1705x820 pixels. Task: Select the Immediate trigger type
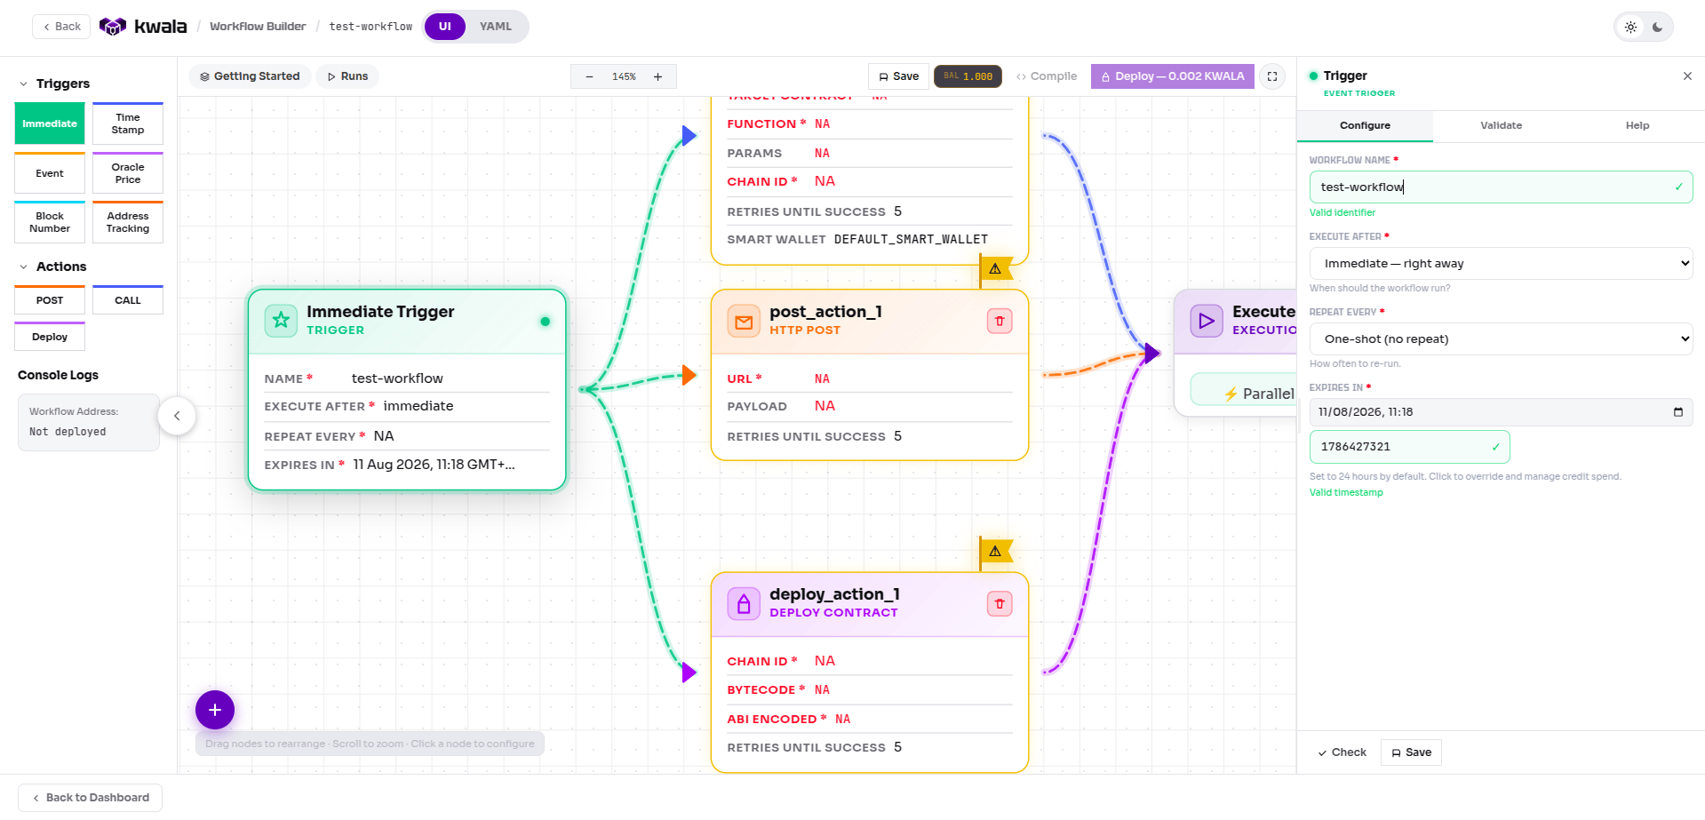[x=50, y=123]
